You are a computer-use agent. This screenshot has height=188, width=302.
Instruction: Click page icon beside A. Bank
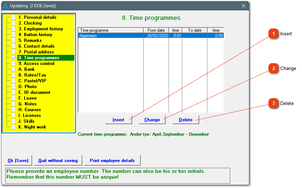click(x=14, y=69)
